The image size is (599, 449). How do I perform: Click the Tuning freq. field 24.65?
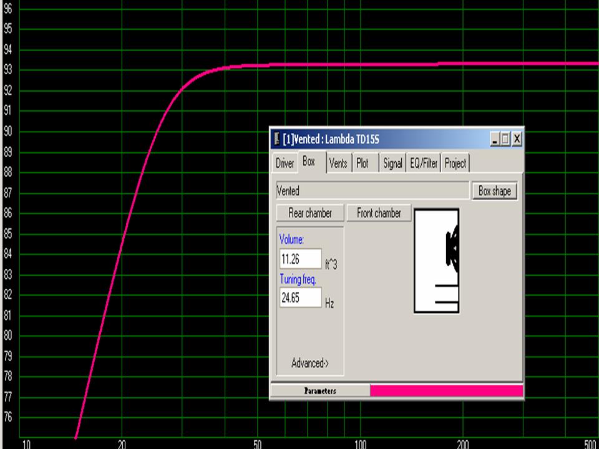click(301, 297)
